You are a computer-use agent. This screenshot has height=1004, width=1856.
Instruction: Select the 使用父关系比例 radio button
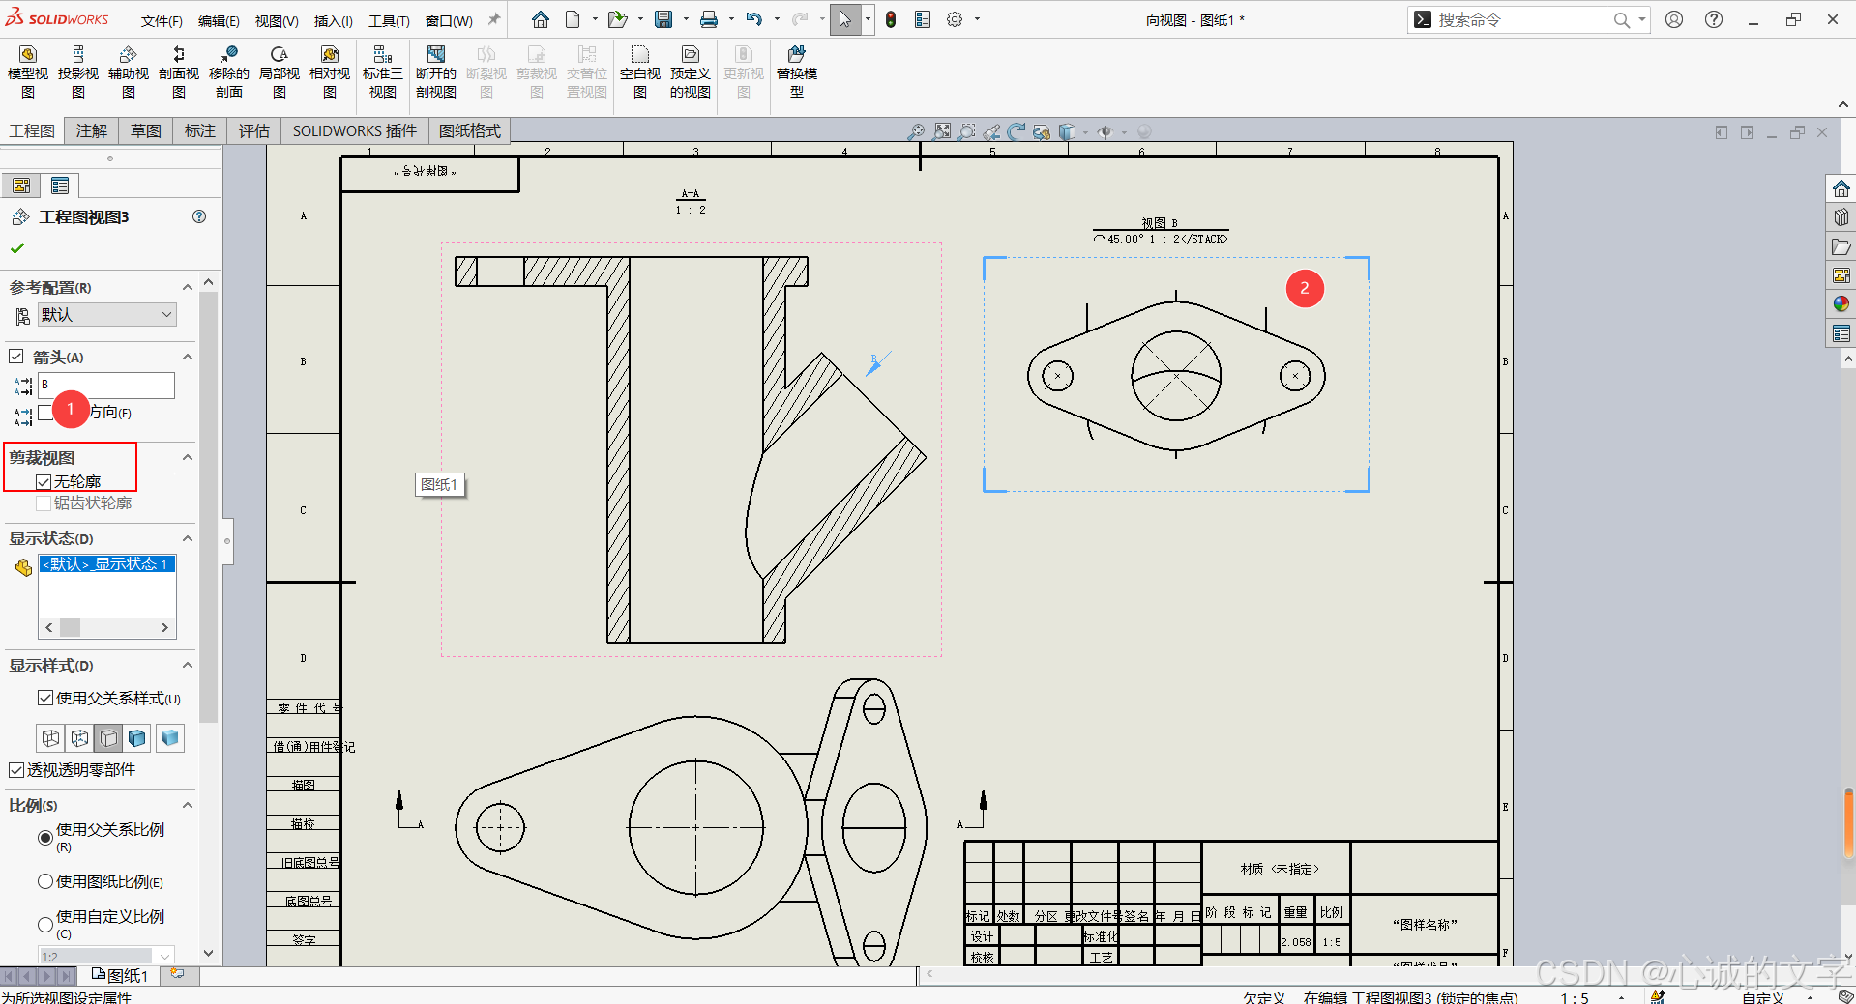(44, 837)
